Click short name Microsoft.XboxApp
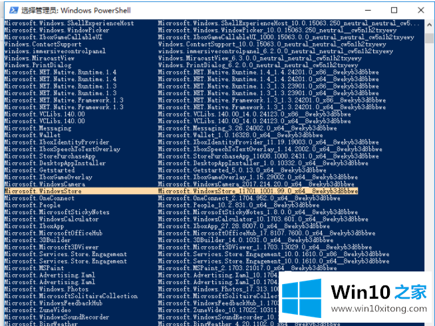This screenshot has width=435, height=326. click(34, 226)
